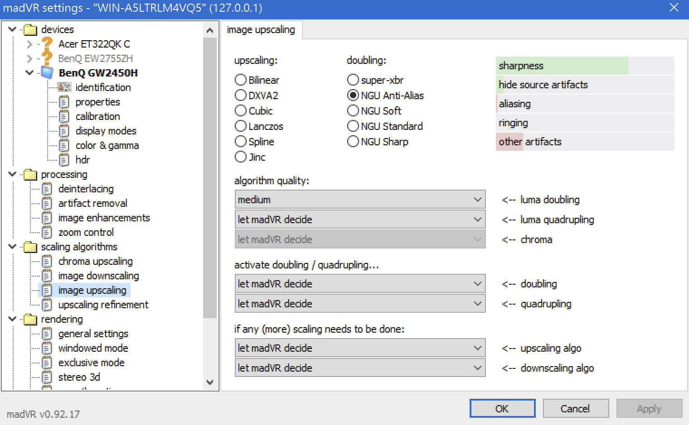Screen dimensions: 689x425
Task: Click the image enhancements page icon
Action: coord(47,218)
